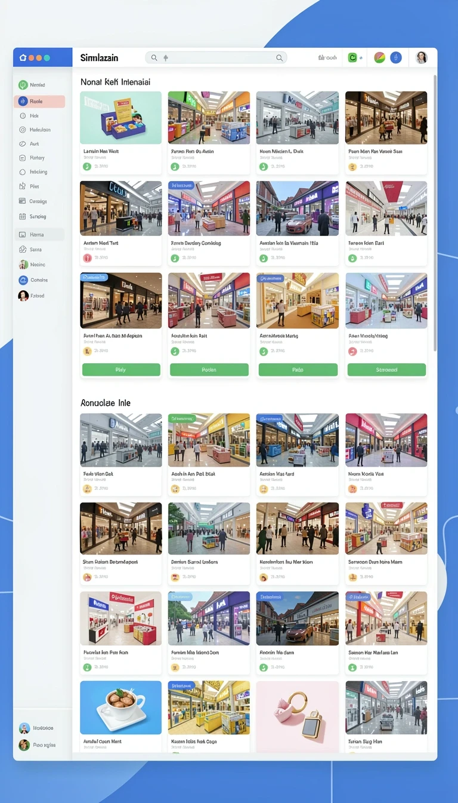
Task: Click the magnifier icon at the search bar's left
Action: (154, 58)
